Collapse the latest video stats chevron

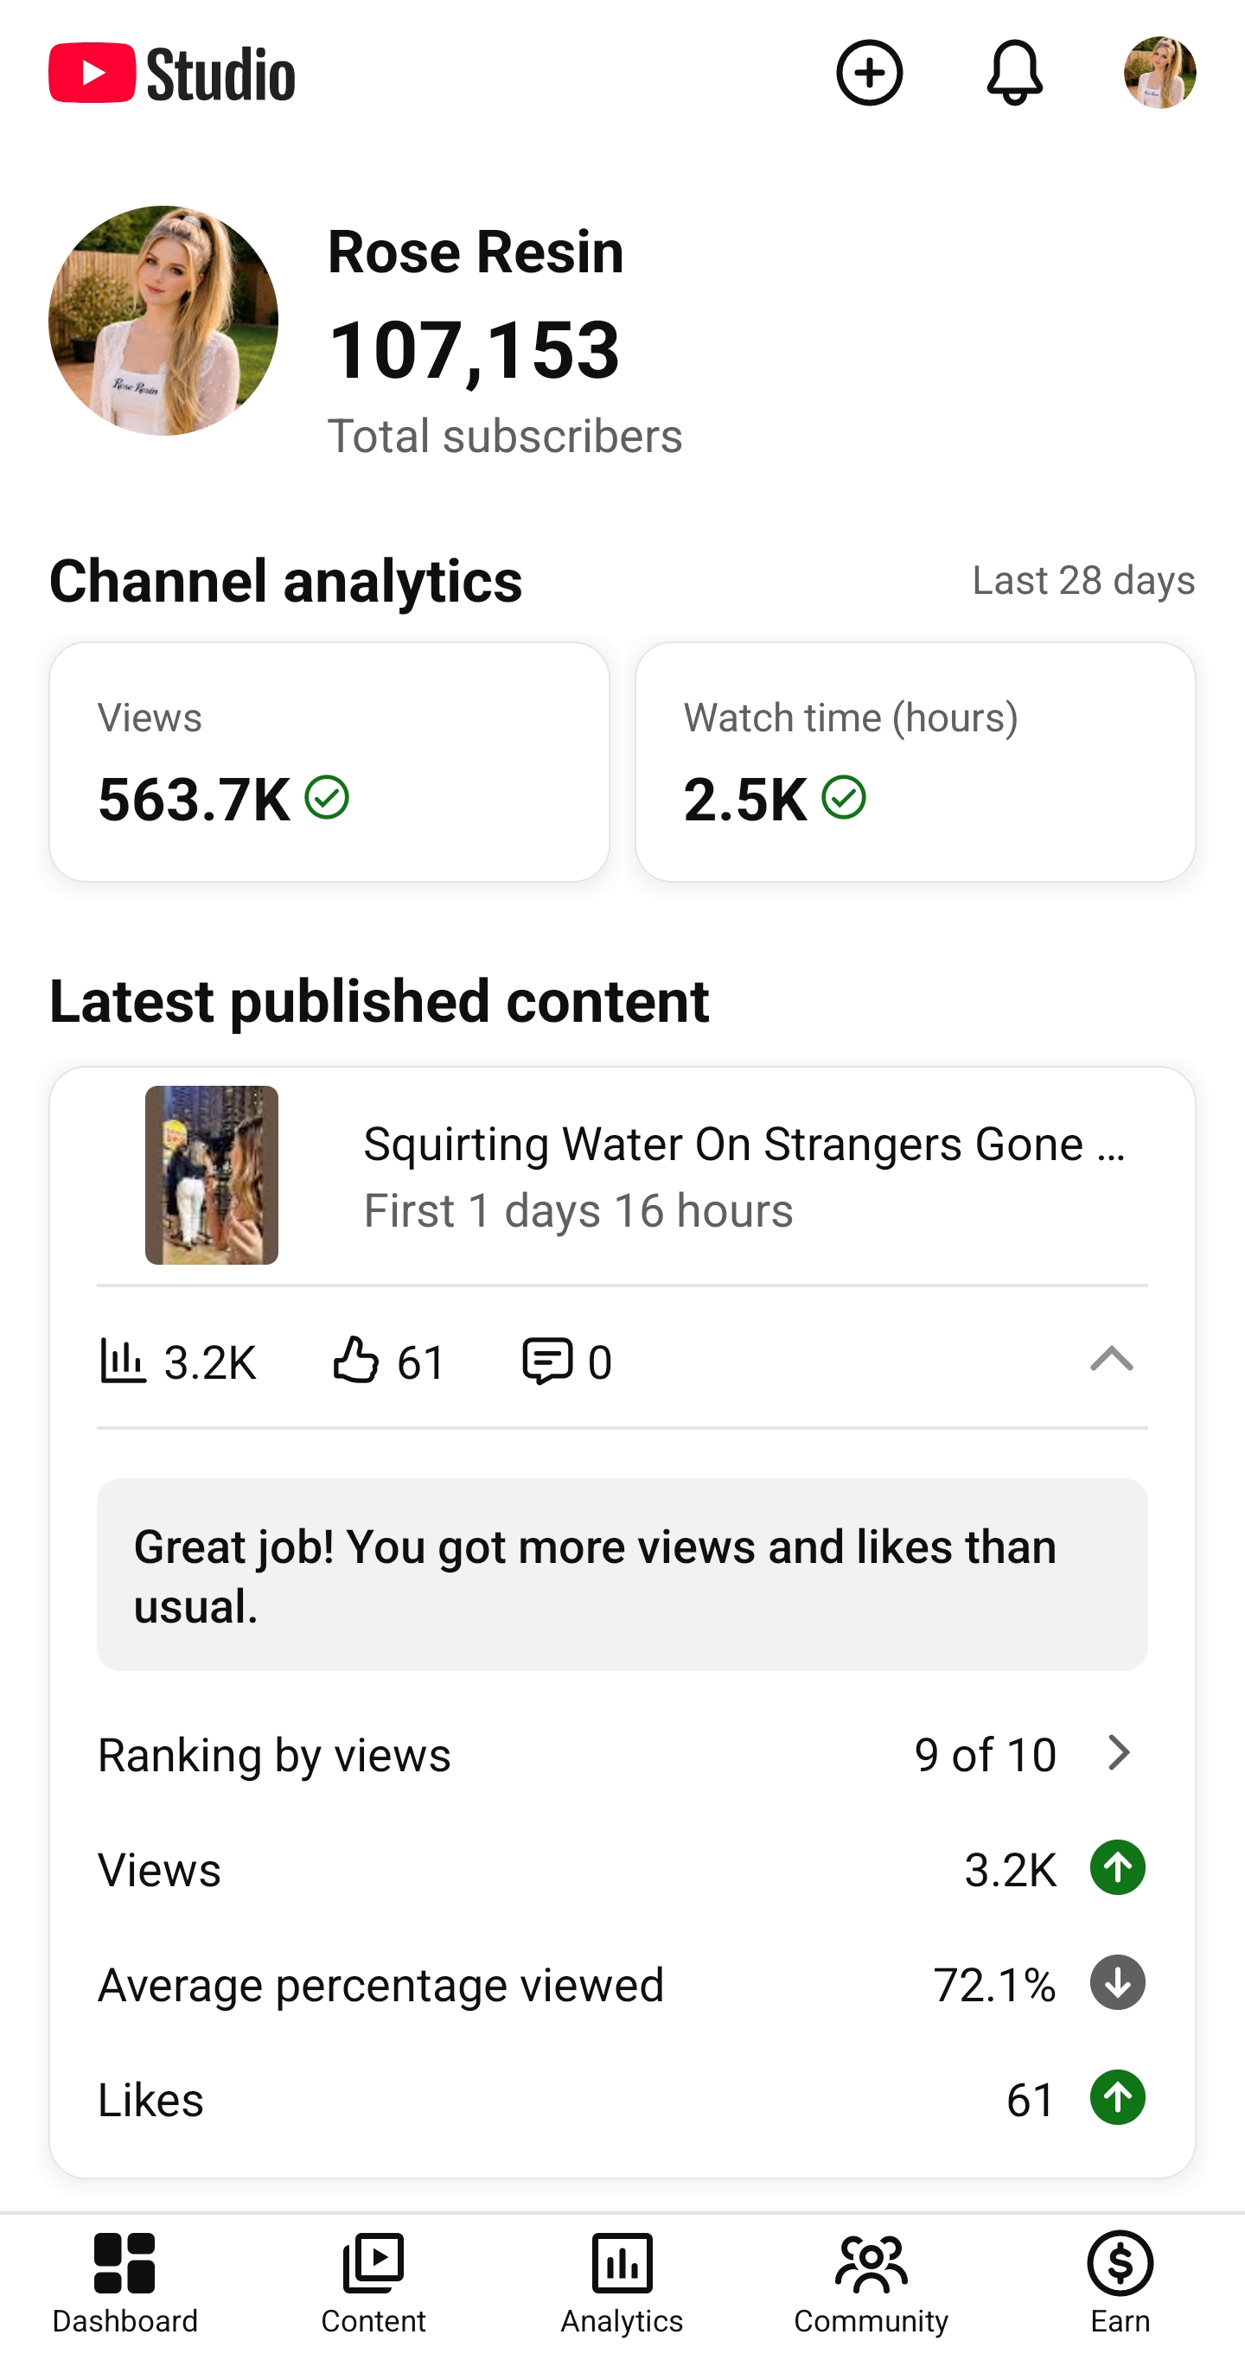(1111, 1359)
